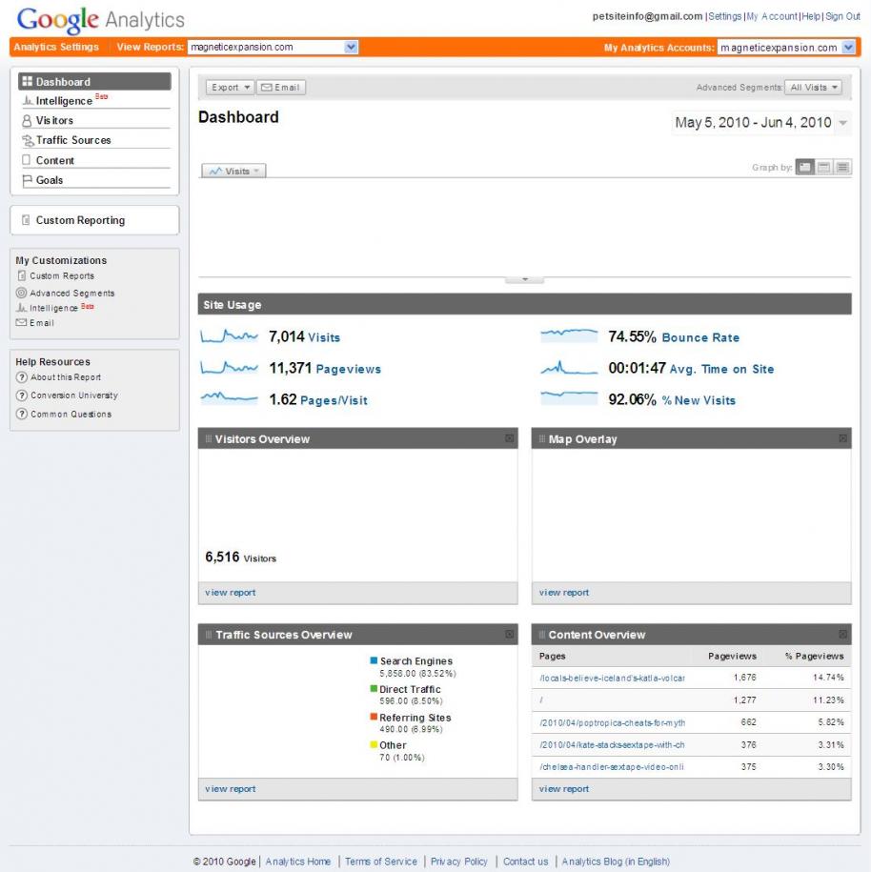Click the Email envelope icon under My Customizations
This screenshot has height=872, width=871.
pos(21,322)
